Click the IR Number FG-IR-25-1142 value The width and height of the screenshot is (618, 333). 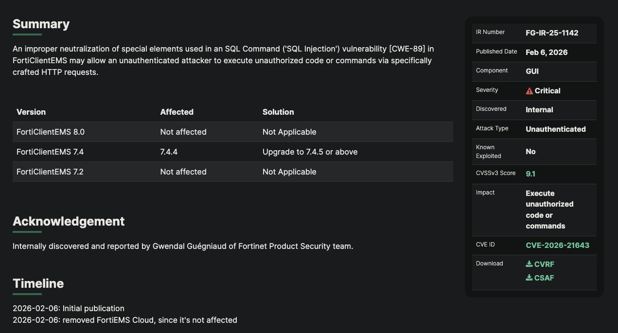pos(552,33)
